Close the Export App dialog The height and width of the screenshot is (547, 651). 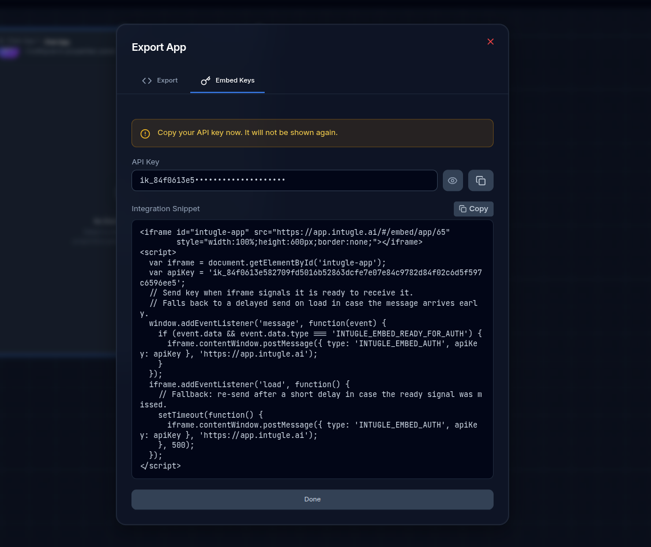490,42
